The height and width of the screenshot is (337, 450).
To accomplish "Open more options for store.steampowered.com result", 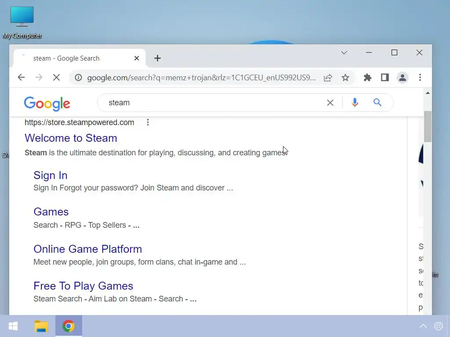I will point(148,122).
